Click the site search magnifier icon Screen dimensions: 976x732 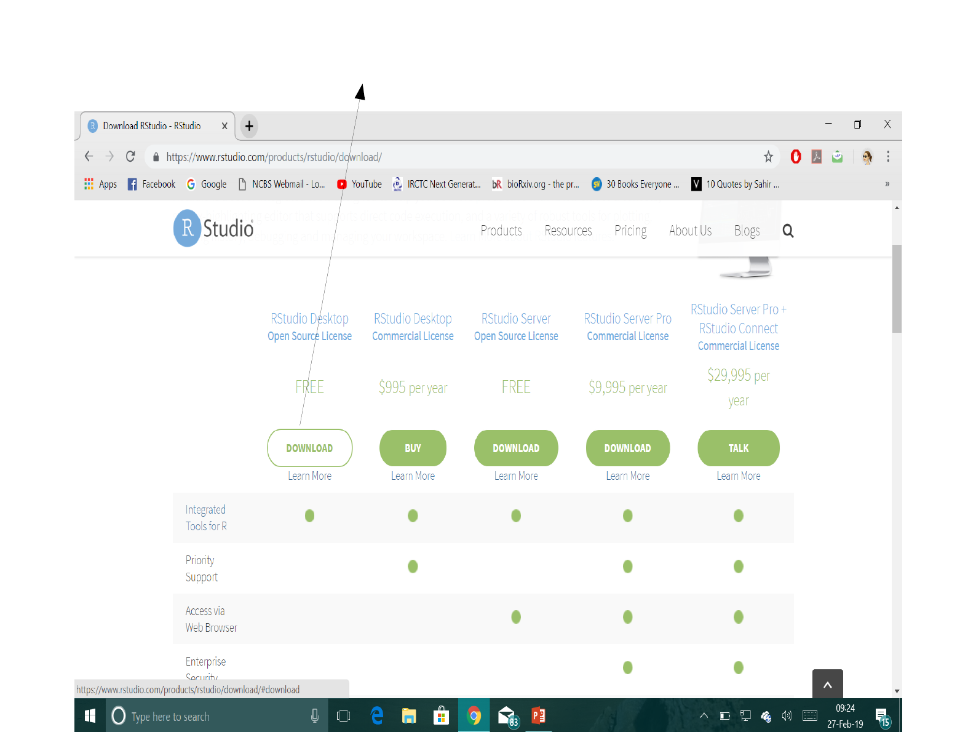788,231
